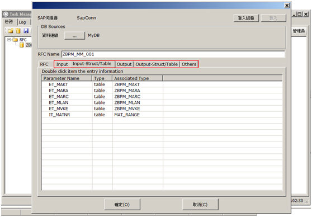Click the ... button beside 資料連線

74,36
